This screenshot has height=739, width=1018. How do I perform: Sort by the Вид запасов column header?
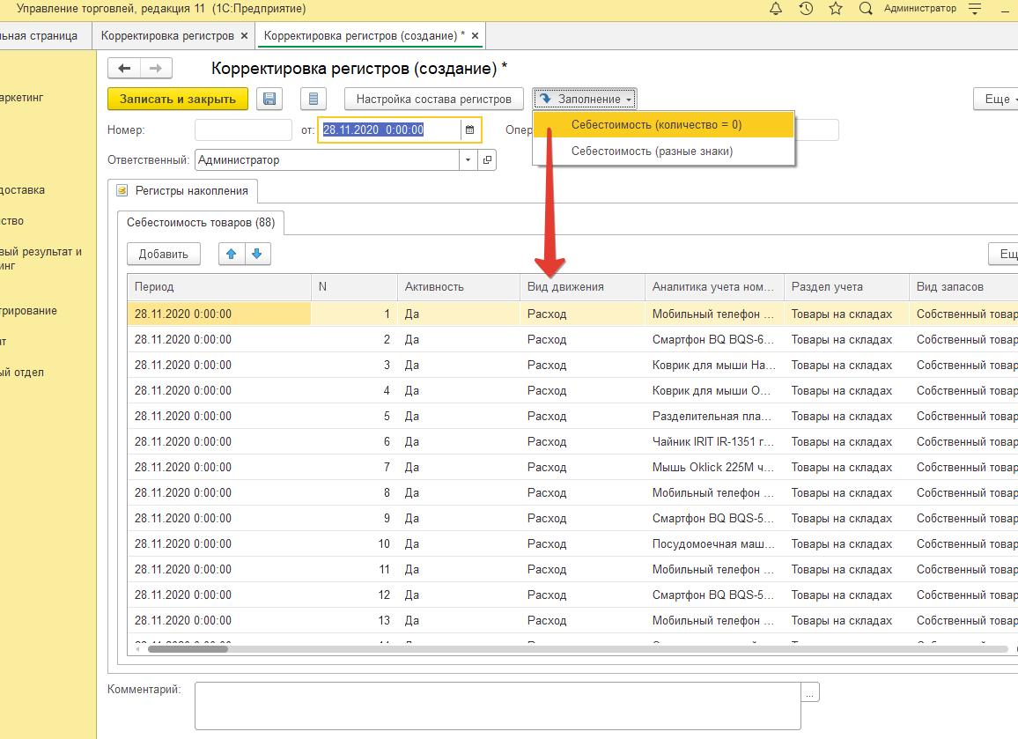pyautogui.click(x=963, y=286)
